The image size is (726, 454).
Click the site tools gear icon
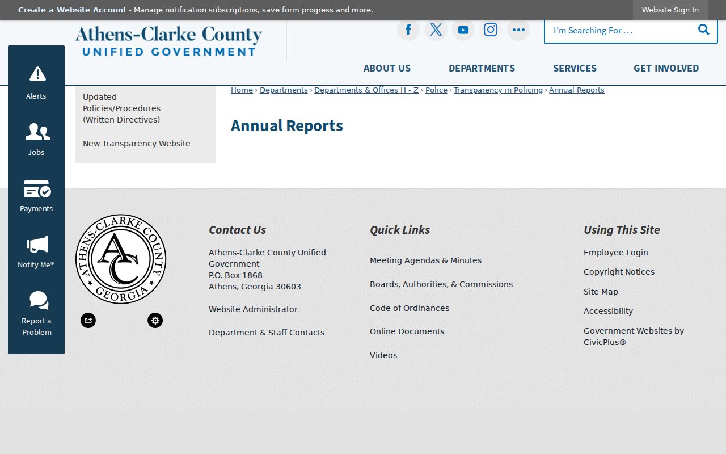click(x=155, y=321)
